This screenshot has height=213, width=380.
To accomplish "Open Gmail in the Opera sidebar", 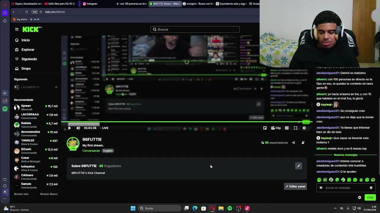I will pos(5,101).
